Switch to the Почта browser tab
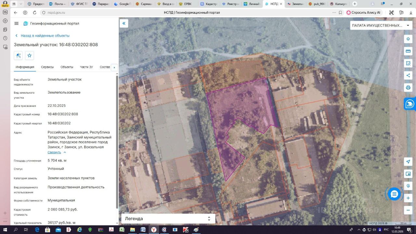This screenshot has height=234, width=416. click(58, 4)
